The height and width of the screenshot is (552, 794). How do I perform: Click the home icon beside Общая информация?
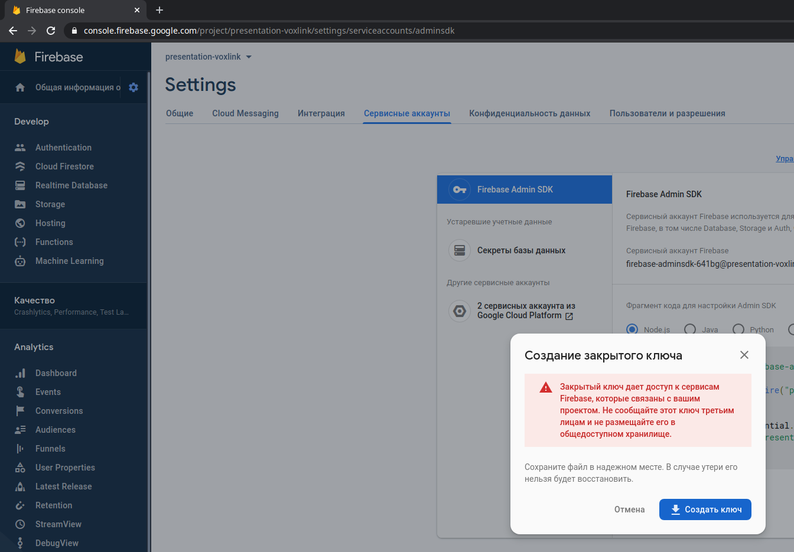coord(20,87)
